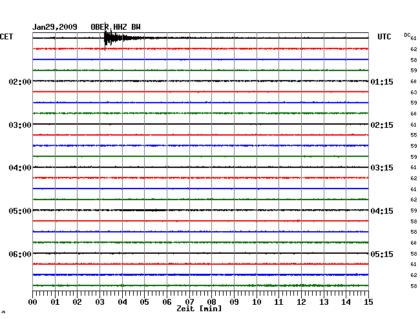Click the 04:15 UTC time label

[382, 211]
